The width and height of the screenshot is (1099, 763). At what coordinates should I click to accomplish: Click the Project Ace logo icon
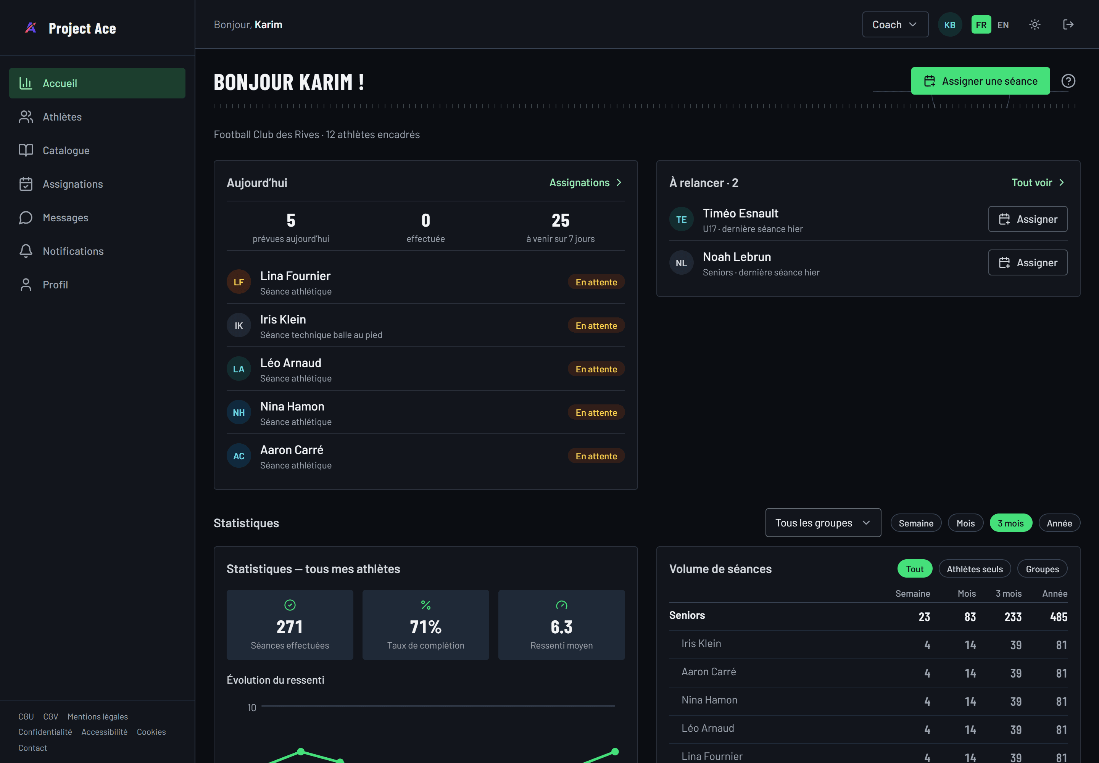click(x=31, y=28)
